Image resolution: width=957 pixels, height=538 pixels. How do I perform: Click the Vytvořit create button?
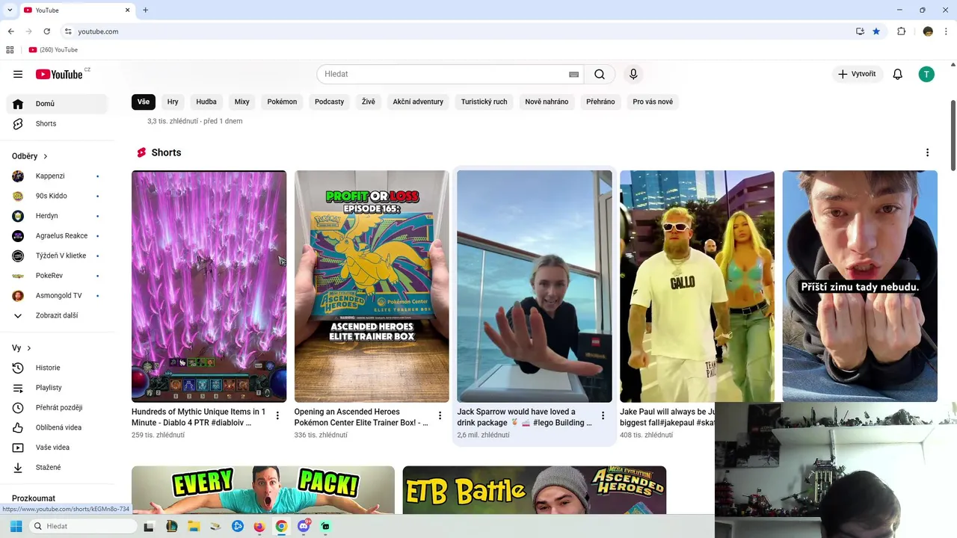pos(858,74)
